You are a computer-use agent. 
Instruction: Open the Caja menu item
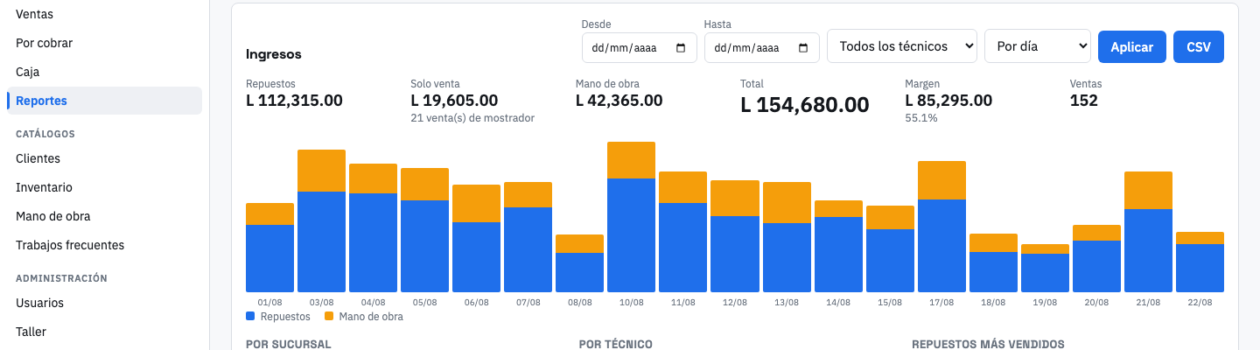click(x=104, y=72)
